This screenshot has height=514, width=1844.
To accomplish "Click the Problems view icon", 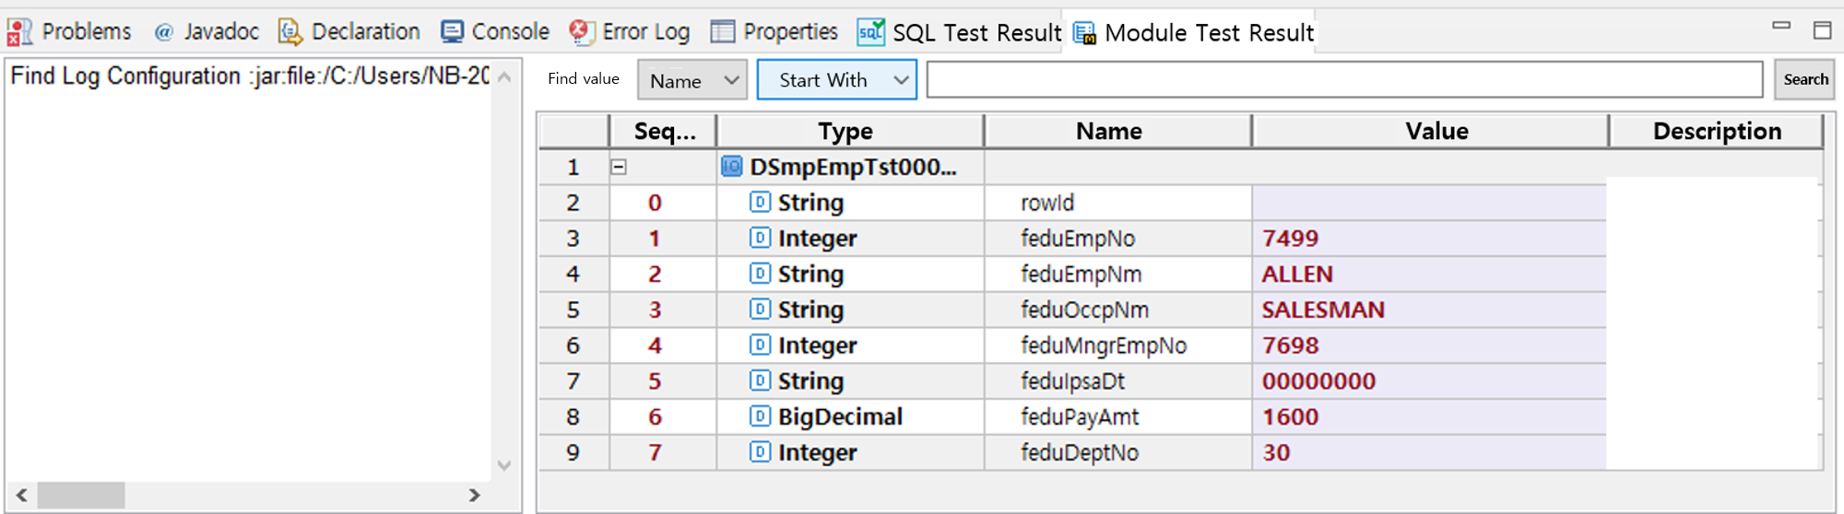I will [x=18, y=32].
